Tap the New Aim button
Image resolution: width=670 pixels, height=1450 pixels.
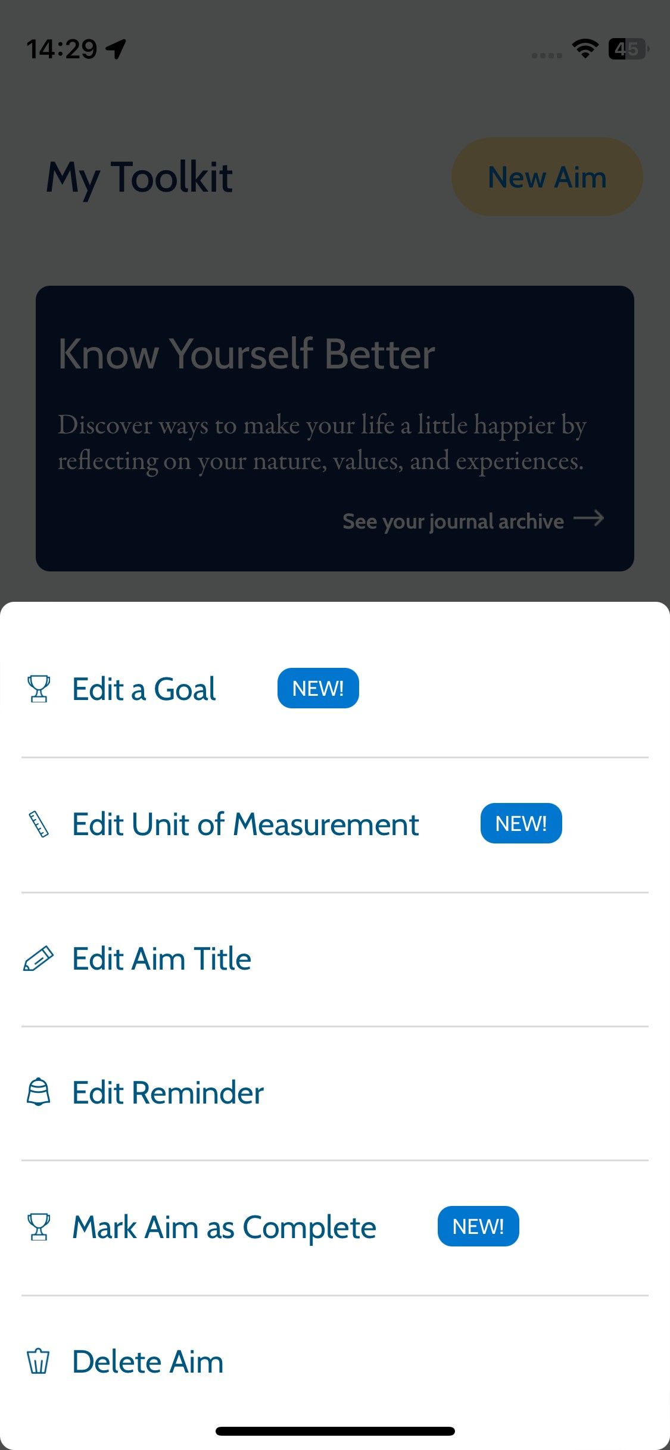tap(546, 176)
